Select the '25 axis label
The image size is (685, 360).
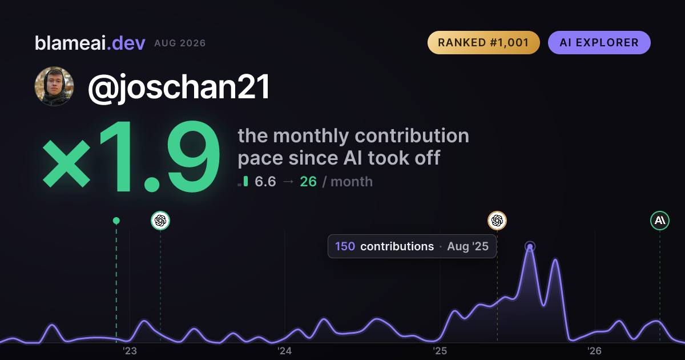coord(440,350)
